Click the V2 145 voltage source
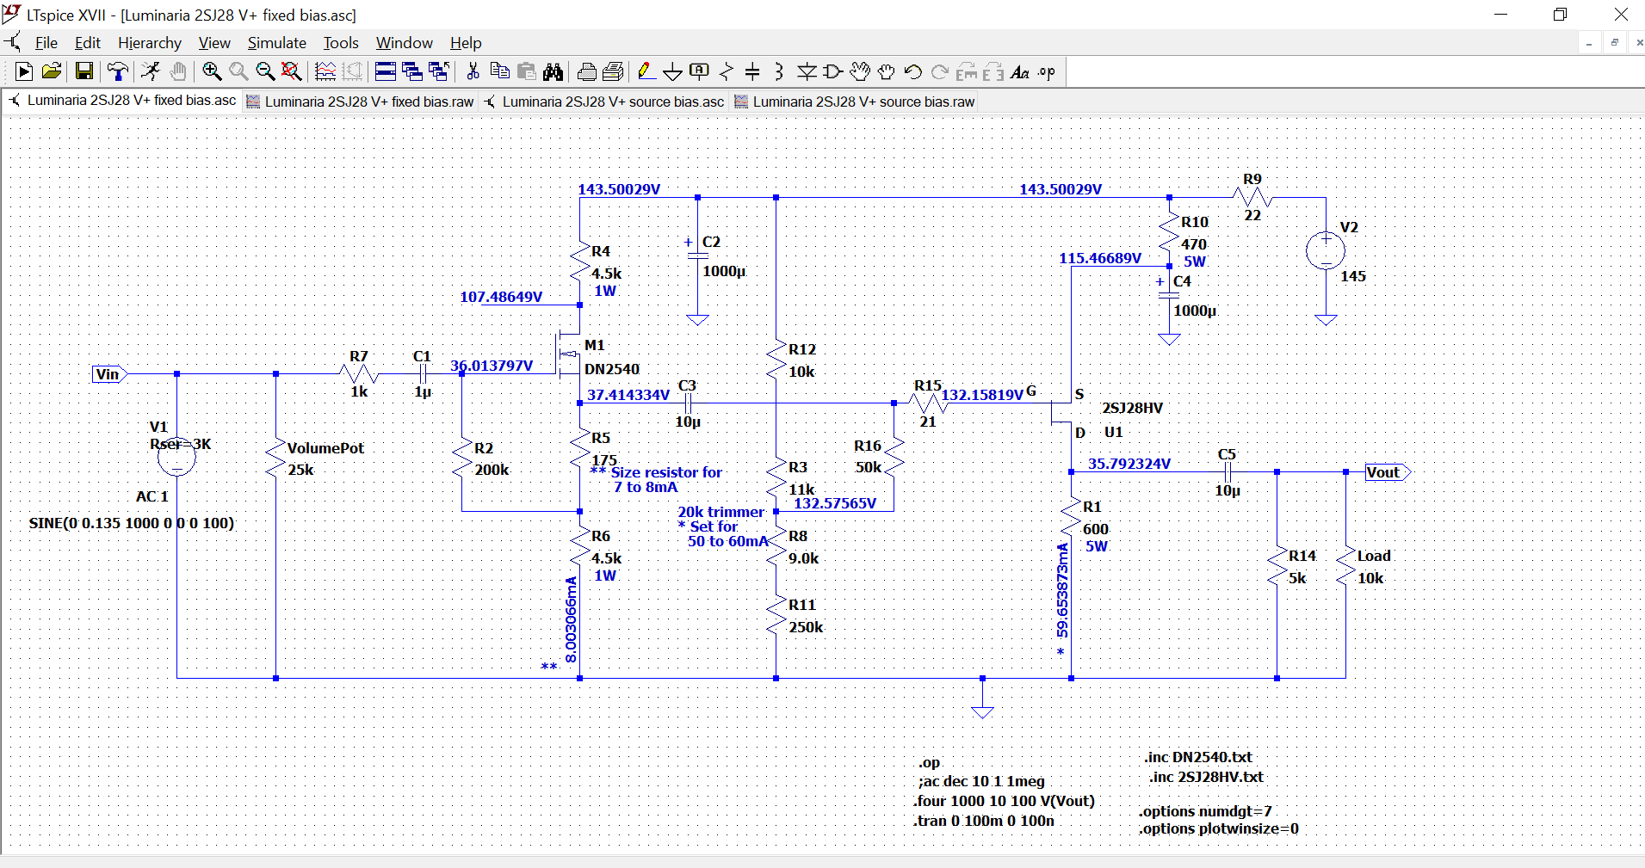Screen dimensions: 1645x868 [1326, 251]
